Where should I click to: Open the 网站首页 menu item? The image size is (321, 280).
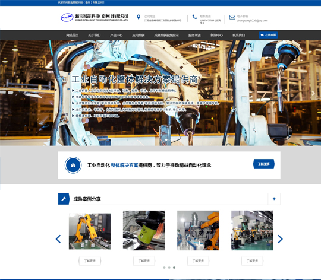(72, 35)
